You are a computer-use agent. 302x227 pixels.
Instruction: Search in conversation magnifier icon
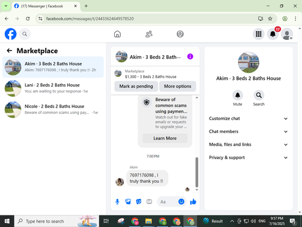(x=259, y=95)
